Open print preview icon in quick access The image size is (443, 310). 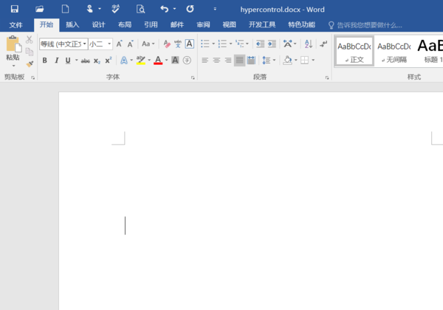click(x=140, y=9)
